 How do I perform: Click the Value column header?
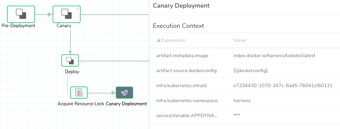[x=239, y=40]
